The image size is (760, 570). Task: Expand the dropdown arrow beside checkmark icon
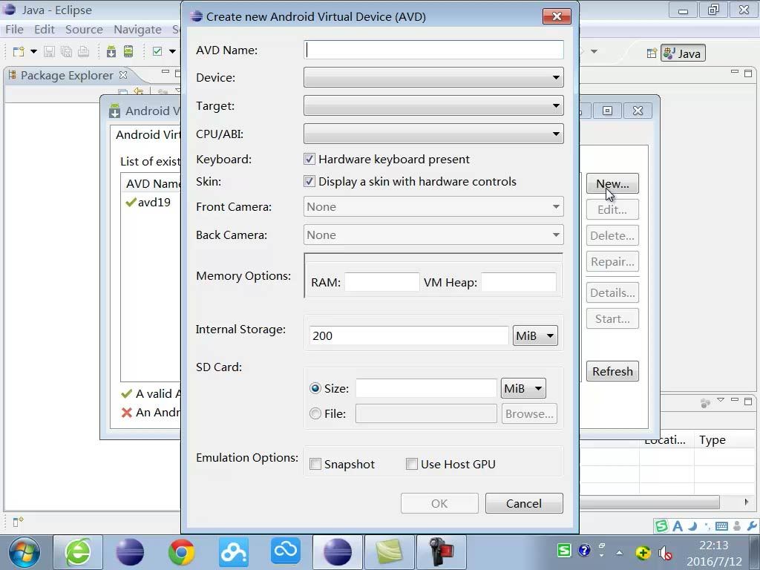[x=172, y=51]
